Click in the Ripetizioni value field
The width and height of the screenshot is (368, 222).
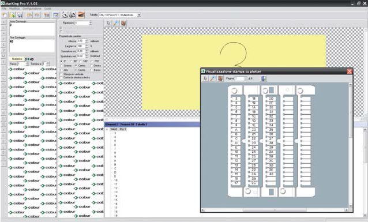click(82, 23)
